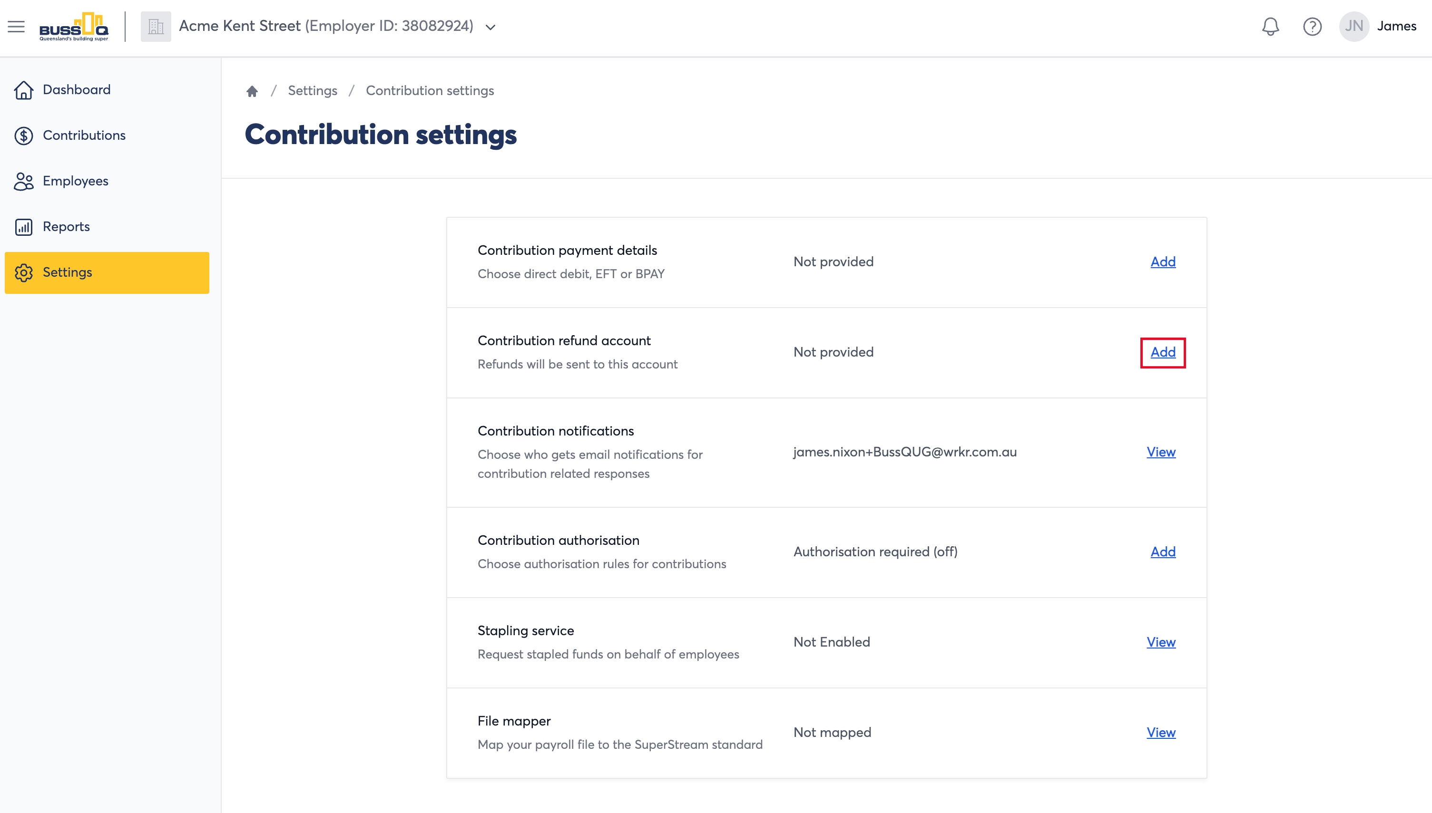Open the James user menu
Image resolution: width=1432 pixels, height=813 pixels.
click(1396, 26)
